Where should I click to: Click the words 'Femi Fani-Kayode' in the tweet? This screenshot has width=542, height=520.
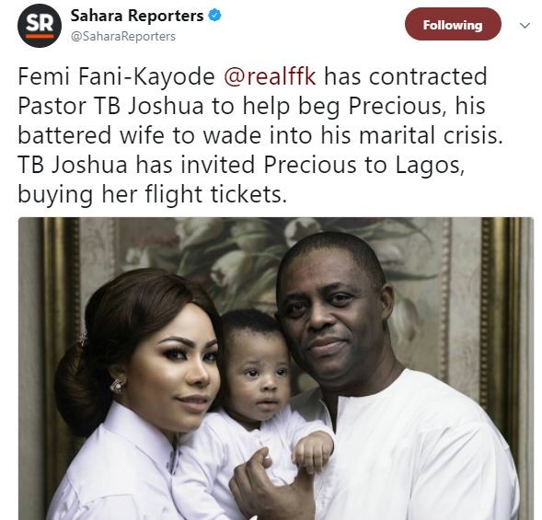[x=116, y=76]
